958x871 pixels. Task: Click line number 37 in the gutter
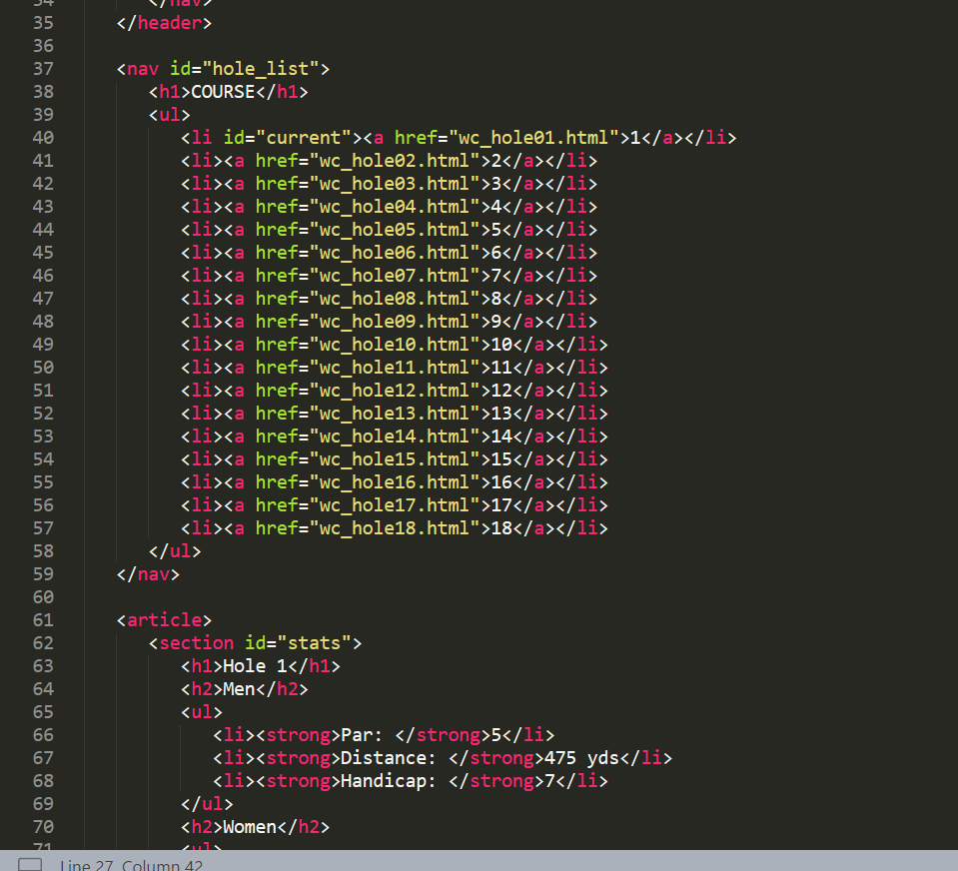click(x=43, y=69)
